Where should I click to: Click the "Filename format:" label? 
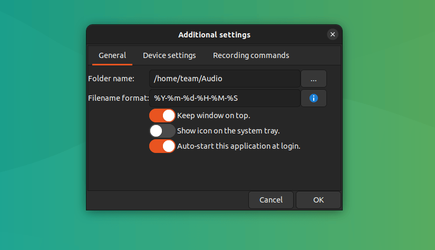[x=119, y=98]
